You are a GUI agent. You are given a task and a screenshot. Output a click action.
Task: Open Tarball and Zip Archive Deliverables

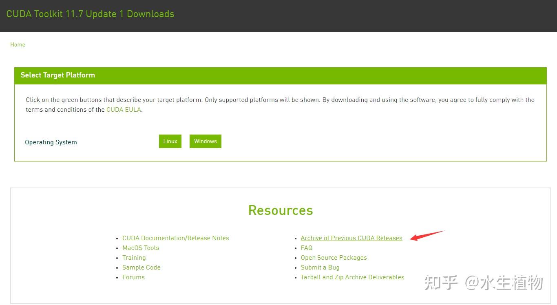point(353,277)
